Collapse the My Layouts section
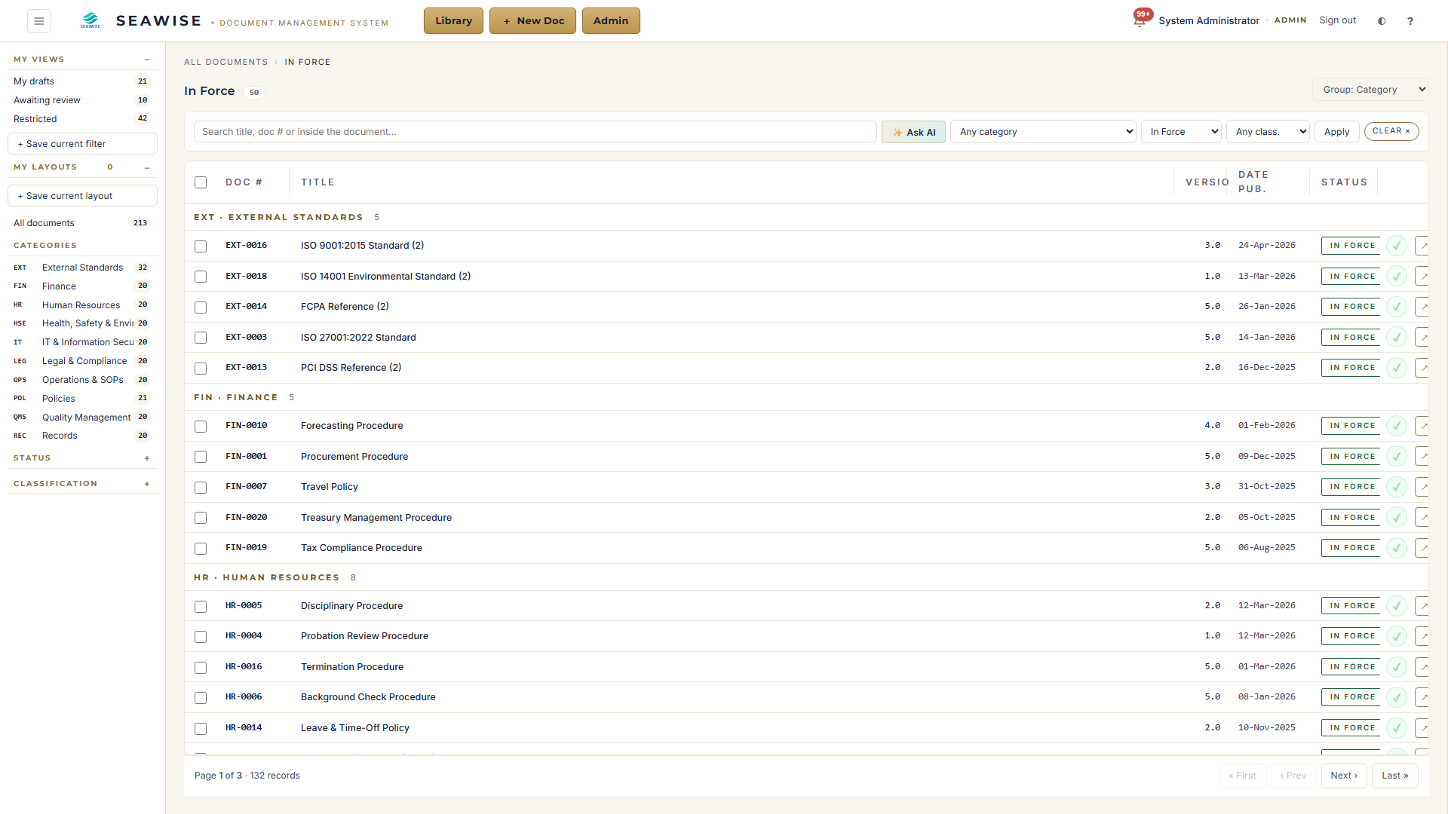The image size is (1448, 814). [x=147, y=167]
